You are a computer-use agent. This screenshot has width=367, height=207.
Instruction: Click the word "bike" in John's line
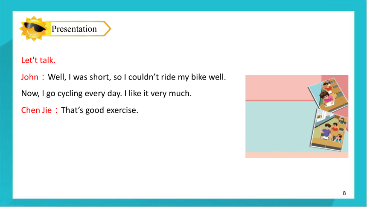click(198, 77)
